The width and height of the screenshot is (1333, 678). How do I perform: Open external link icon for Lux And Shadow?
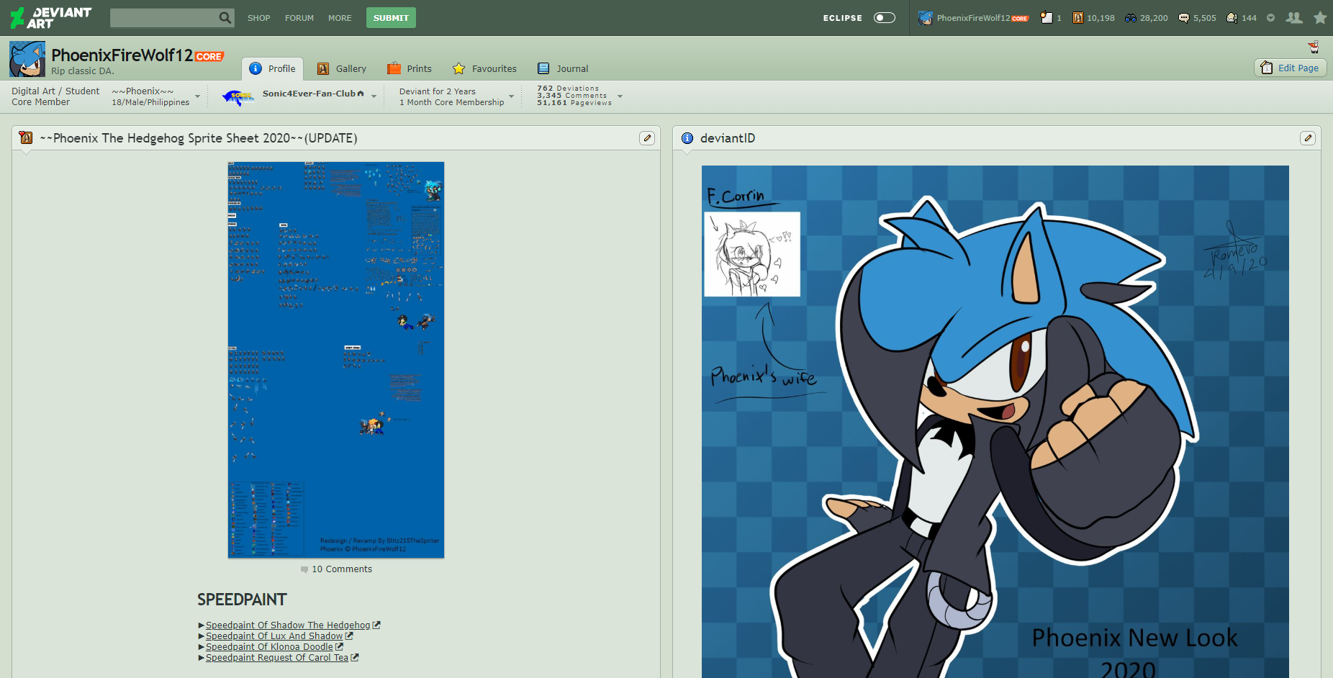click(x=349, y=636)
